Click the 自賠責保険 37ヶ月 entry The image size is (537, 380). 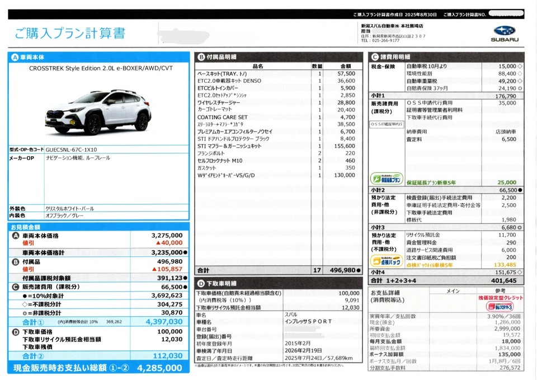coord(427,88)
